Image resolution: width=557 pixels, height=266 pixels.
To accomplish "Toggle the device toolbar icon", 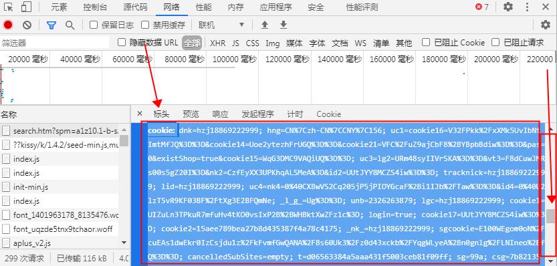I will coord(26,7).
